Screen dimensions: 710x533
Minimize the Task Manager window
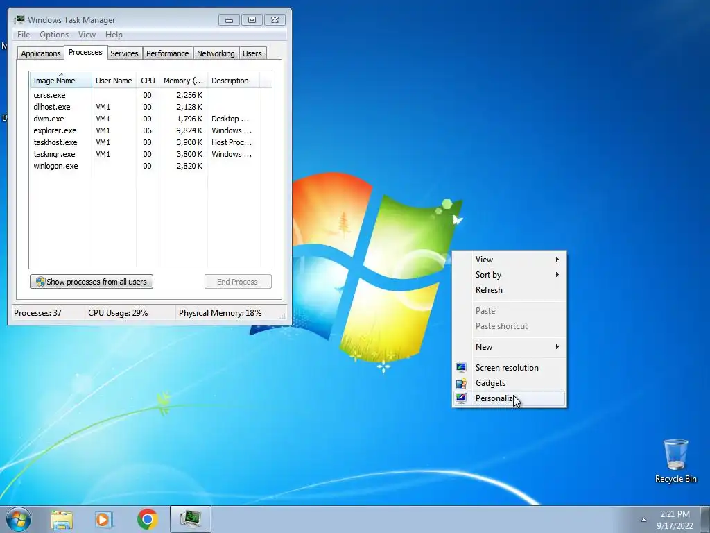click(229, 20)
